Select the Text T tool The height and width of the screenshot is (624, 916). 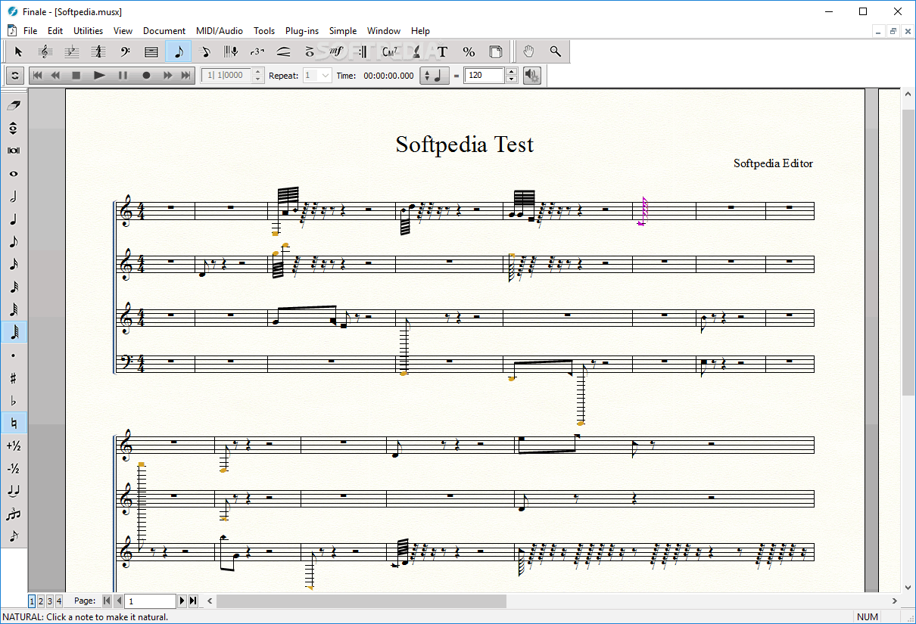coord(443,51)
